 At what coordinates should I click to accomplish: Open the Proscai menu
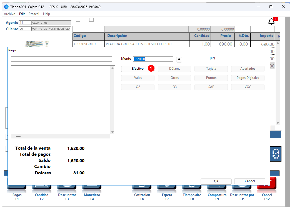pos(34,14)
